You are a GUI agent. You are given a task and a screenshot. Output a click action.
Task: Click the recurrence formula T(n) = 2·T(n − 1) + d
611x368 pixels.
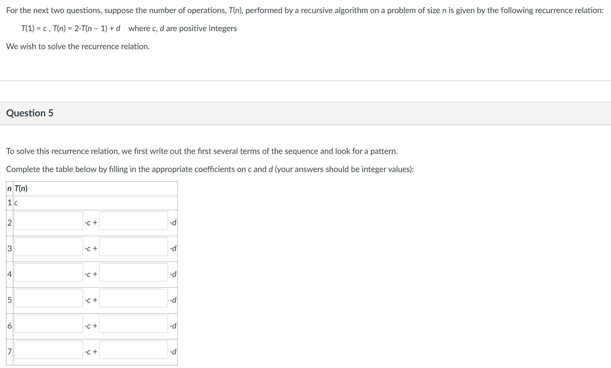point(86,28)
